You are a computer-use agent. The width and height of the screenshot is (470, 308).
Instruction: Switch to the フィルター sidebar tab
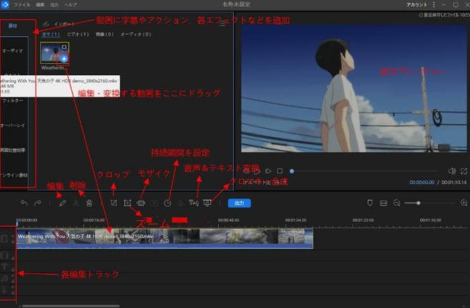click(x=13, y=101)
